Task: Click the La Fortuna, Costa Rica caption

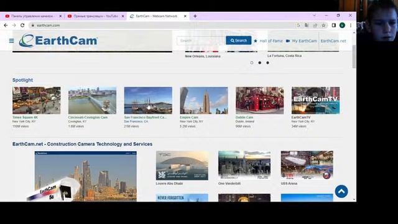Action: (284, 55)
